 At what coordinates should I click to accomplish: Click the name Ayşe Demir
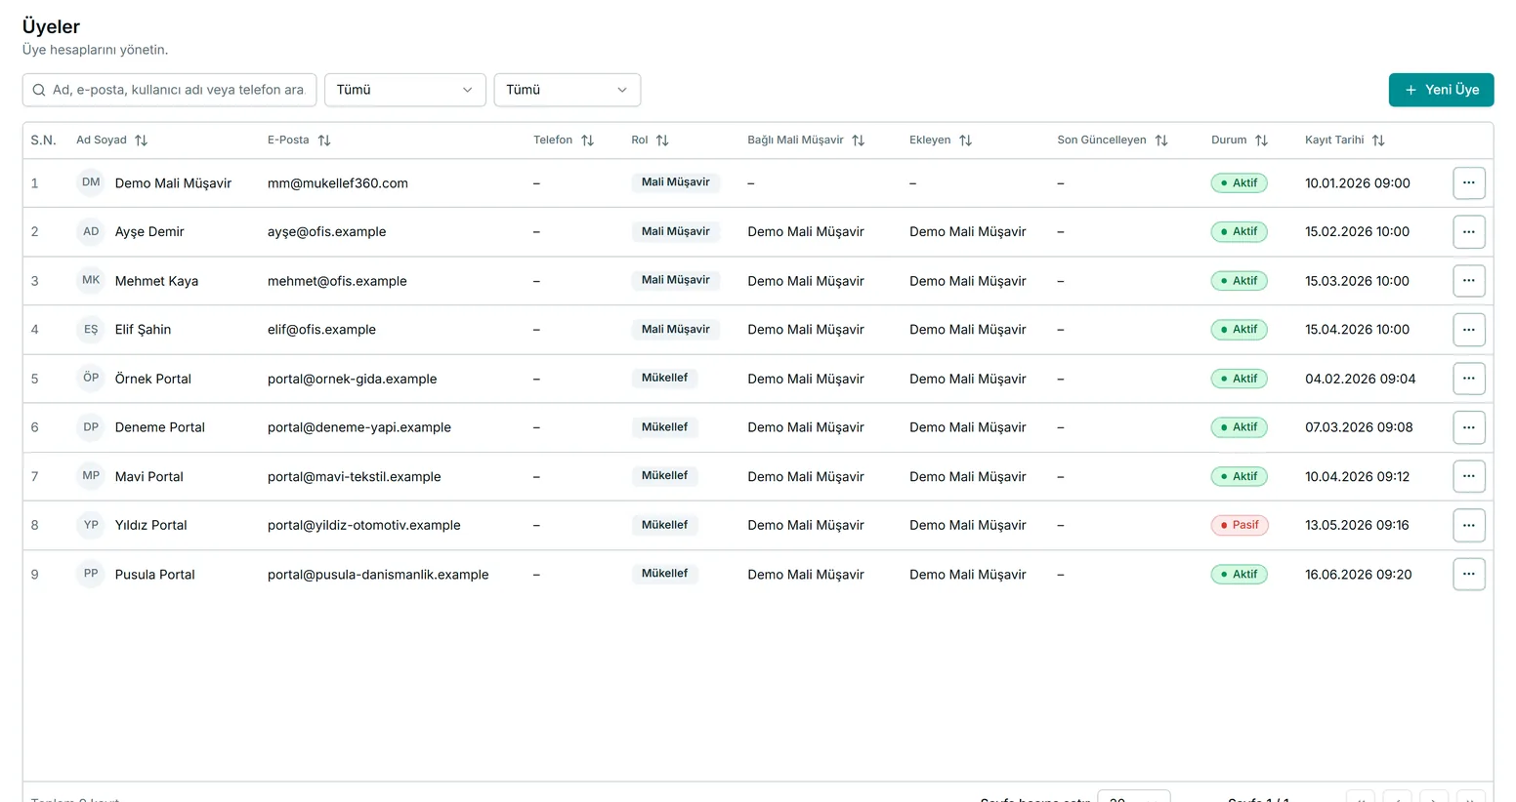pyautogui.click(x=149, y=232)
